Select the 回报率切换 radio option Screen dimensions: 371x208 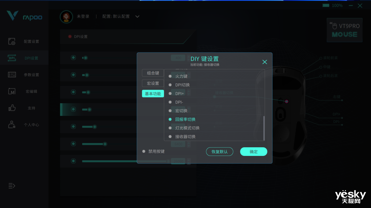click(170, 119)
